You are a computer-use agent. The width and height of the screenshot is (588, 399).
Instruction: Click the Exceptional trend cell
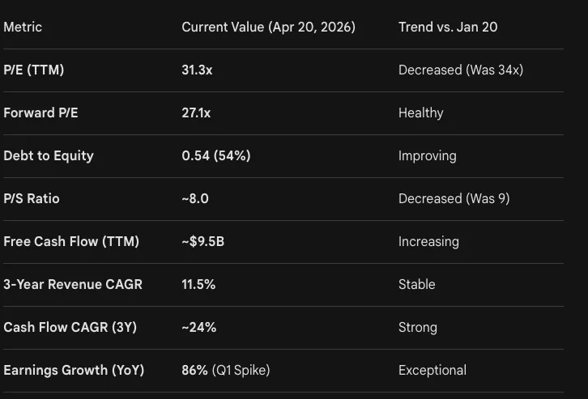pos(432,371)
